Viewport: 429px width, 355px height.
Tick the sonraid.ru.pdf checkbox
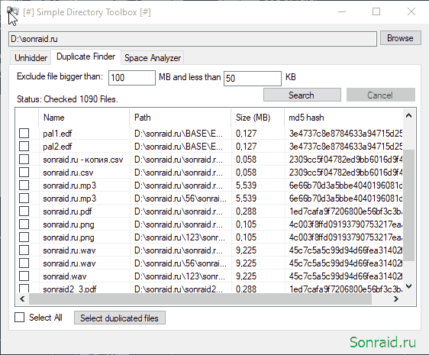(x=24, y=211)
